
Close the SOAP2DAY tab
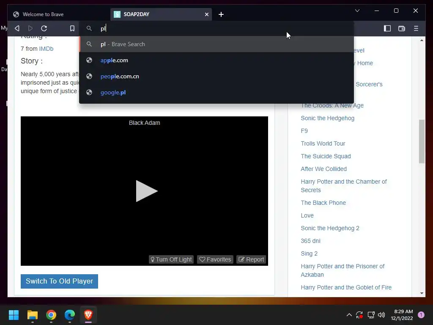coord(206,14)
